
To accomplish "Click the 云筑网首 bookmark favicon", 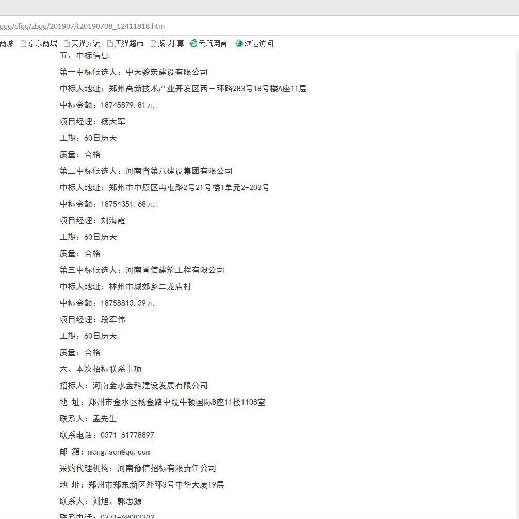I will pyautogui.click(x=193, y=43).
